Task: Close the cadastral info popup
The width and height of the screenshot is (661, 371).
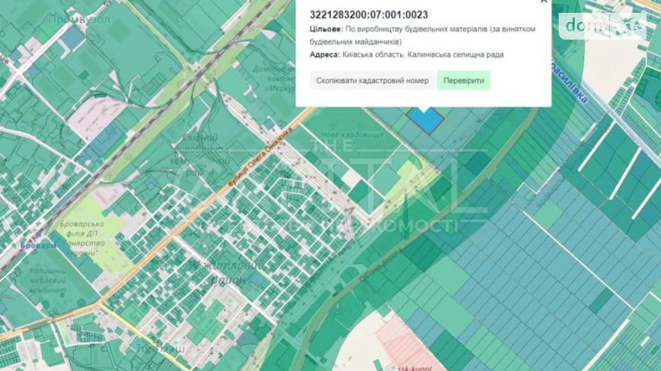Action: 543,1
